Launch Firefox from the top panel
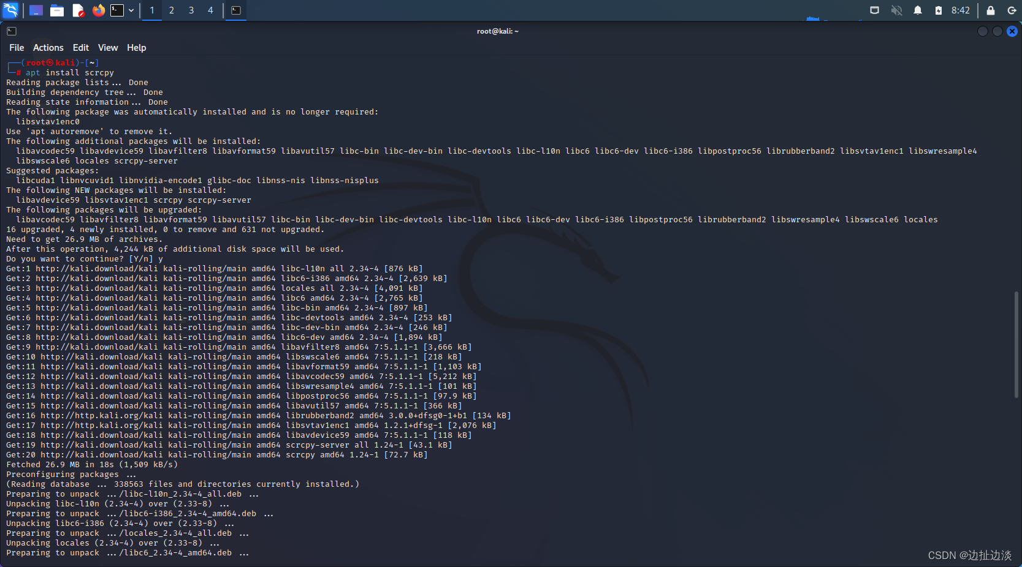The image size is (1022, 567). 98,10
